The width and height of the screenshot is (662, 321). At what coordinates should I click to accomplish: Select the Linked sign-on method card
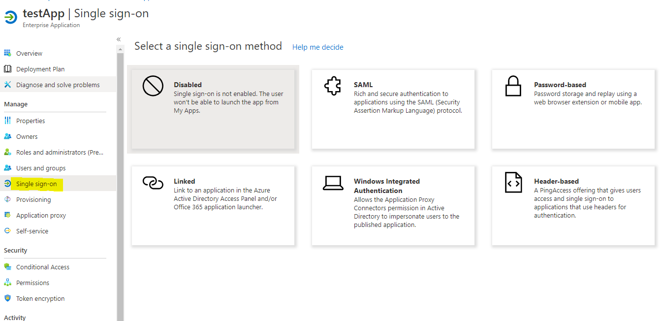(213, 205)
